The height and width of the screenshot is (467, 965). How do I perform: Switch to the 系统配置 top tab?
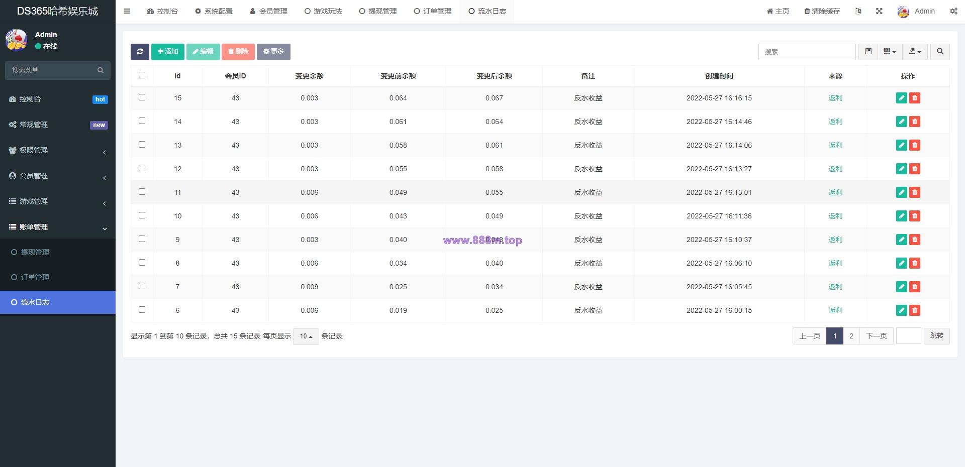click(x=214, y=11)
